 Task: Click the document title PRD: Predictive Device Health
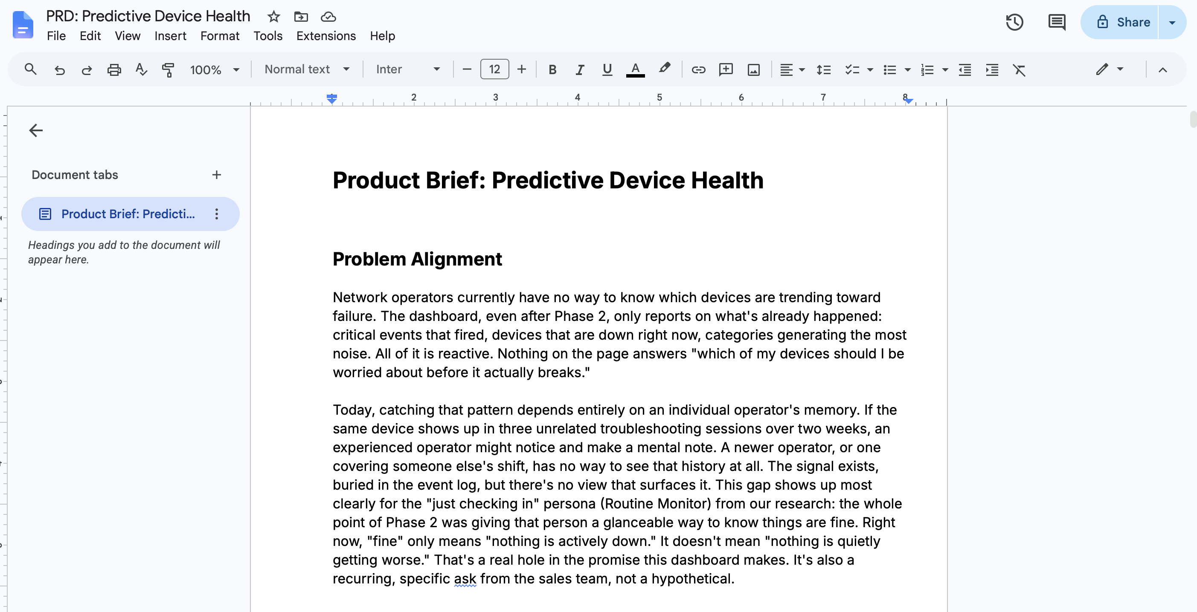pyautogui.click(x=148, y=16)
